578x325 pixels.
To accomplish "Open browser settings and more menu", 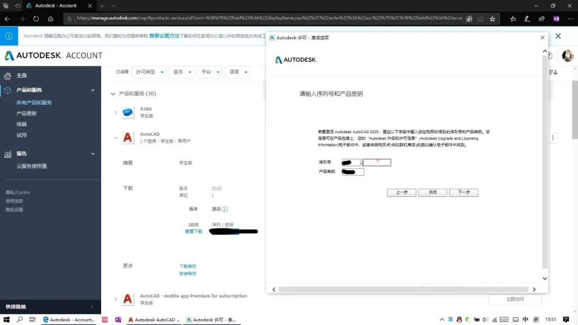I will click(x=571, y=19).
